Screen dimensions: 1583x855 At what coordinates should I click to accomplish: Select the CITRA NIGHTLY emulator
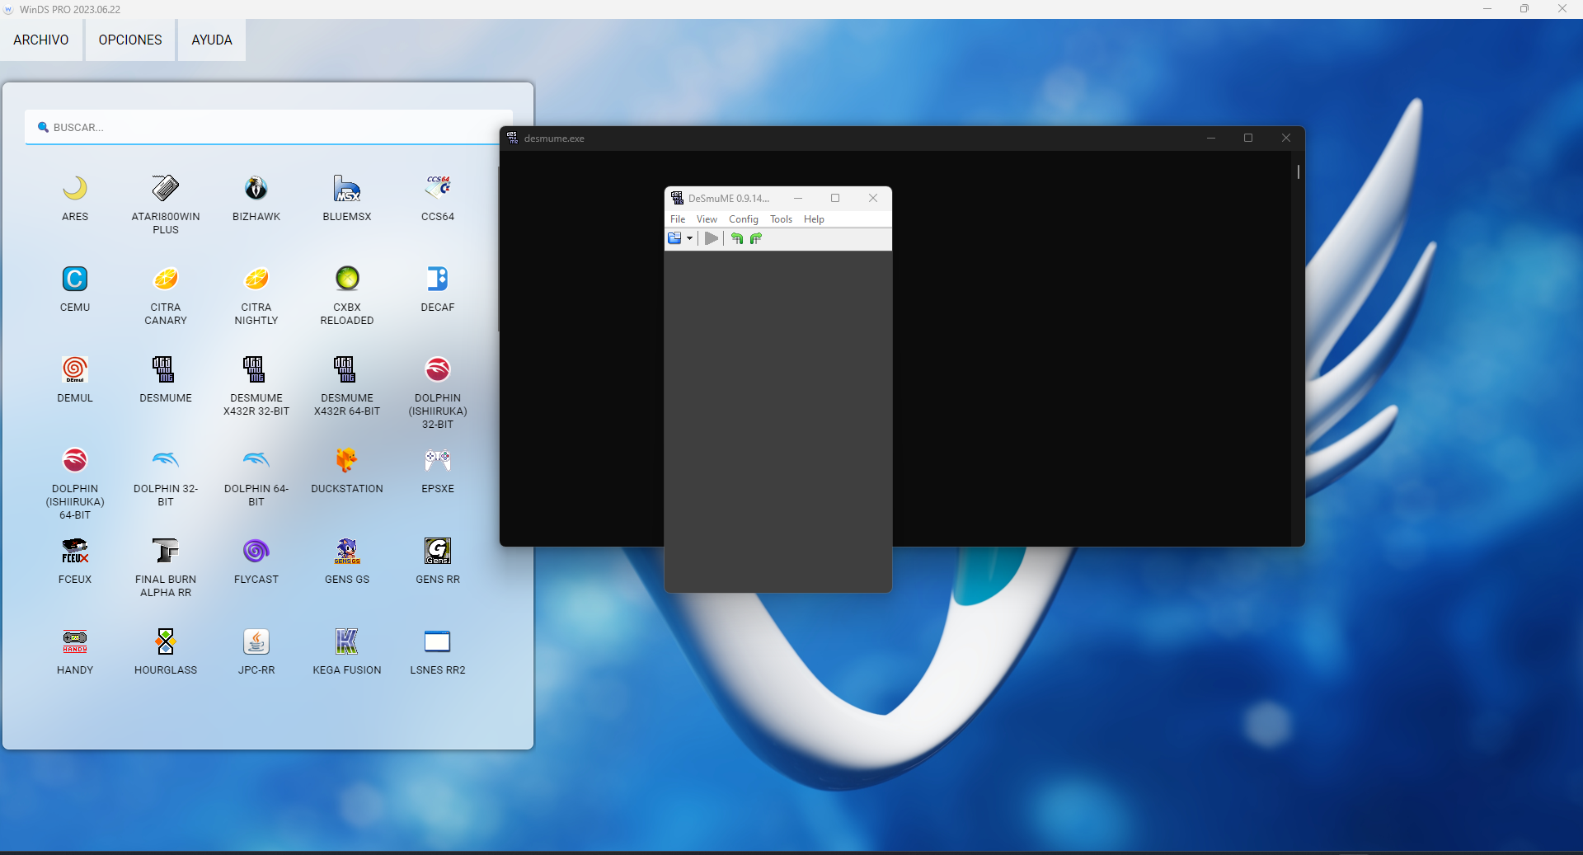click(256, 280)
